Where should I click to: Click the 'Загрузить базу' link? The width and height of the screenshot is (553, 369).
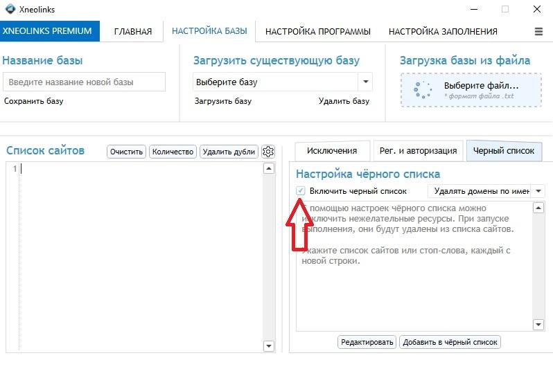223,101
